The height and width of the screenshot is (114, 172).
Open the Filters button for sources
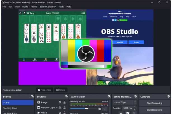click(61, 90)
